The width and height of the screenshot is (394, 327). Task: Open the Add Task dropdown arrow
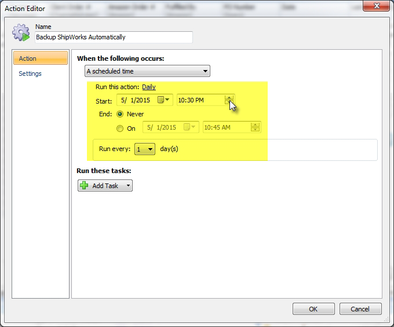128,186
